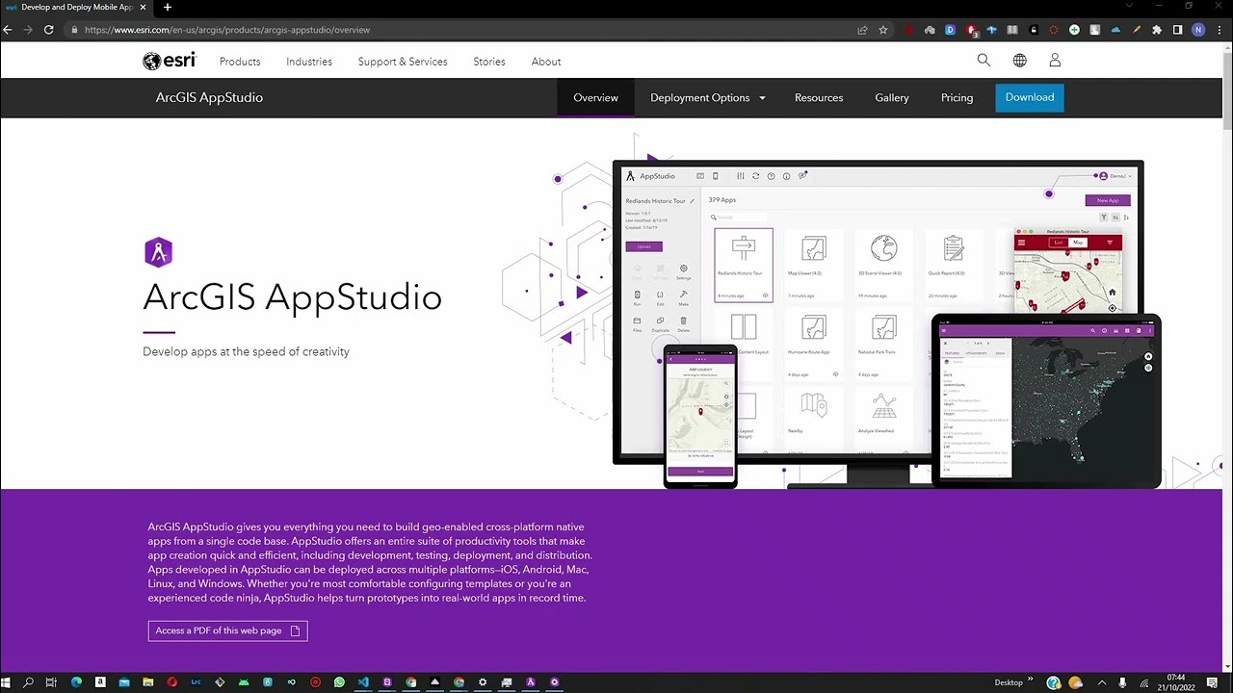Open the Chrome Extensions puzzle icon
This screenshot has height=693, width=1233.
point(1157,30)
